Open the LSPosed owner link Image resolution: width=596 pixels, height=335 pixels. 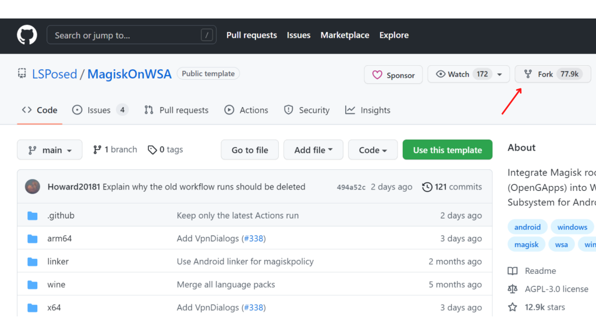54,74
